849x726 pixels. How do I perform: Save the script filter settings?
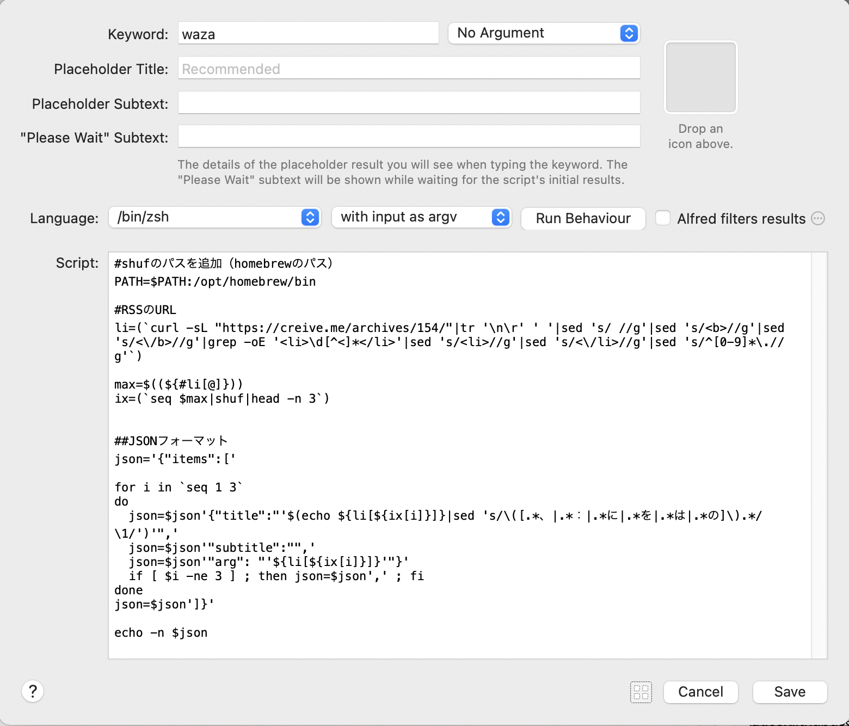click(x=790, y=692)
